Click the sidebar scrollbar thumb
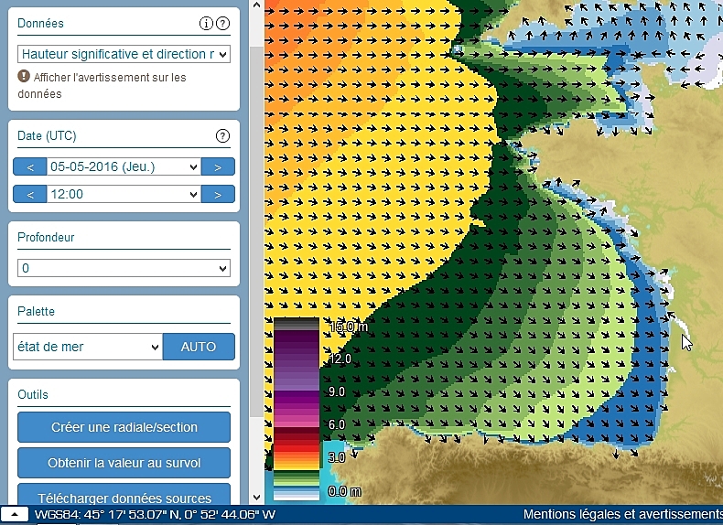The width and height of the screenshot is (723, 525). click(257, 231)
